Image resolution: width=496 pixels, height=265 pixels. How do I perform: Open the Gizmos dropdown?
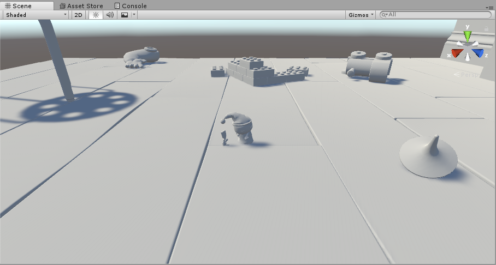pyautogui.click(x=361, y=15)
